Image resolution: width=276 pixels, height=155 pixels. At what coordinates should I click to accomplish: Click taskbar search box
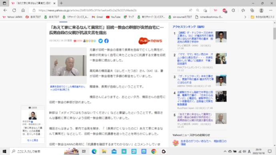44,151
